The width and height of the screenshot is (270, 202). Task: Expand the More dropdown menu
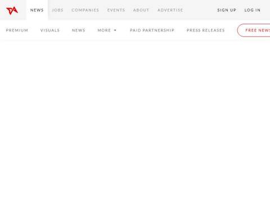pos(107,30)
